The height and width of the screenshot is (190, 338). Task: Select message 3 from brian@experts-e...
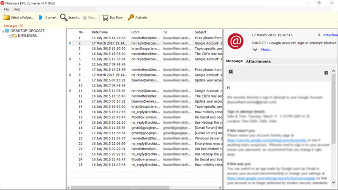point(144,49)
